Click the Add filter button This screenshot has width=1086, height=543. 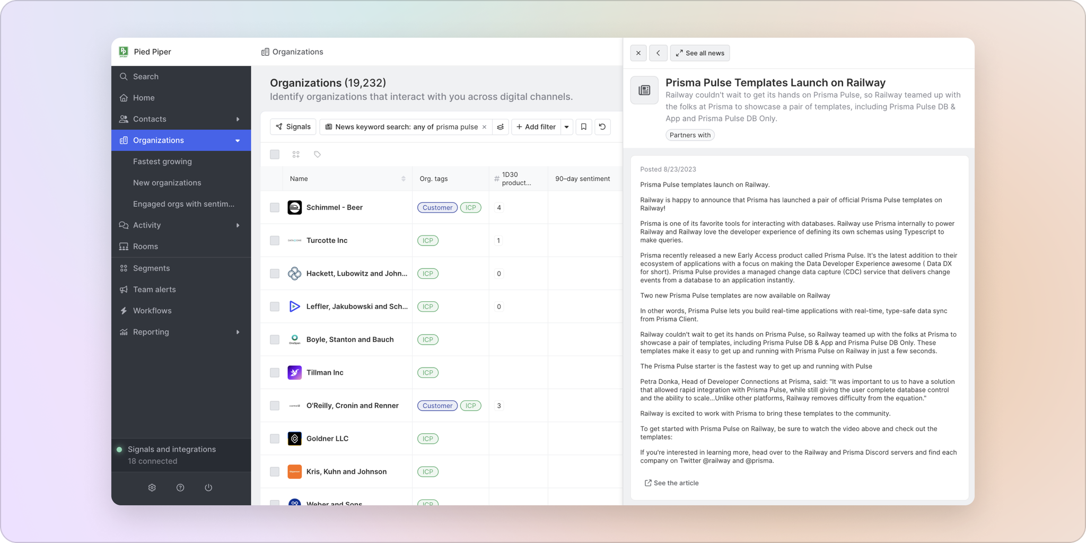(536, 127)
